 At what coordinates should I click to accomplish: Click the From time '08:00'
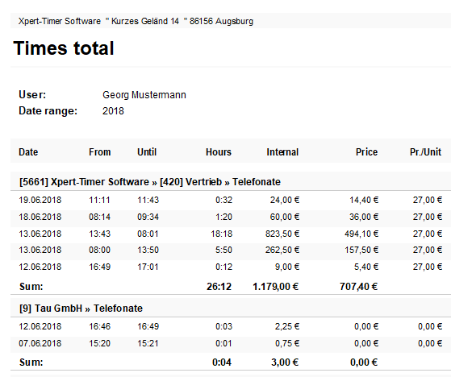[99, 250]
